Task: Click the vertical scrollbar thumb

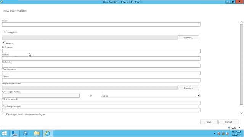Action: (x=241, y=64)
